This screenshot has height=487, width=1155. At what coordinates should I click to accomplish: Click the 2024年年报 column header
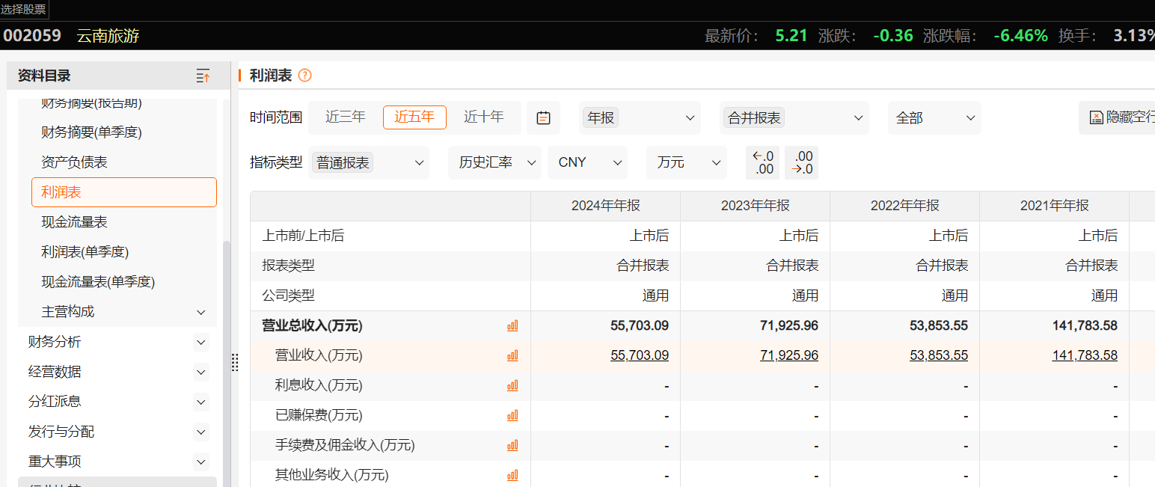point(606,206)
